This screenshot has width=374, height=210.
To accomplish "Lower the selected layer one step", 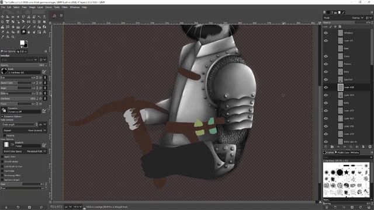I will pos(344,147).
